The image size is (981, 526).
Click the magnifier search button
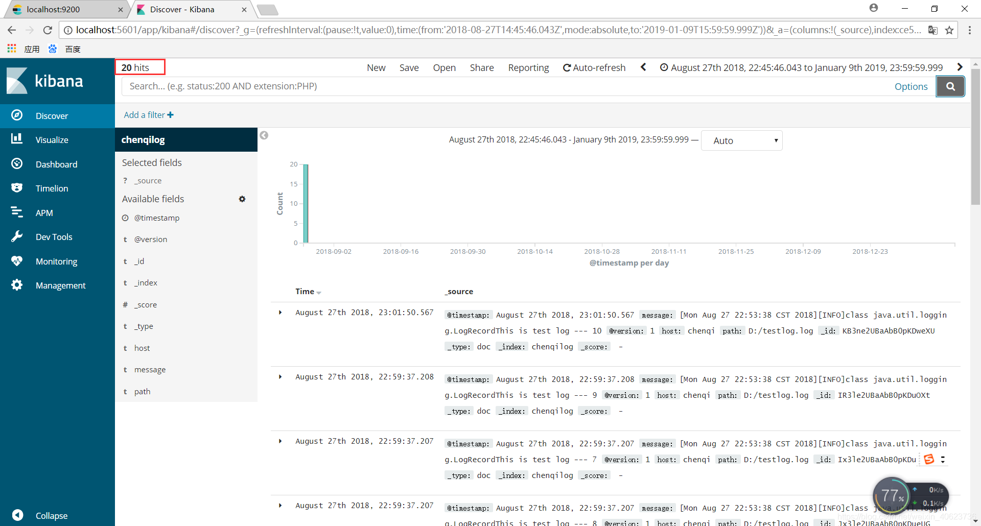[x=950, y=86]
